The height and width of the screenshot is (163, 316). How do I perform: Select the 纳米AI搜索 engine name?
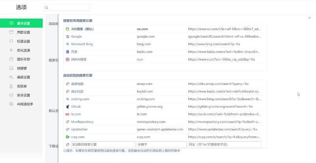pos(79,59)
